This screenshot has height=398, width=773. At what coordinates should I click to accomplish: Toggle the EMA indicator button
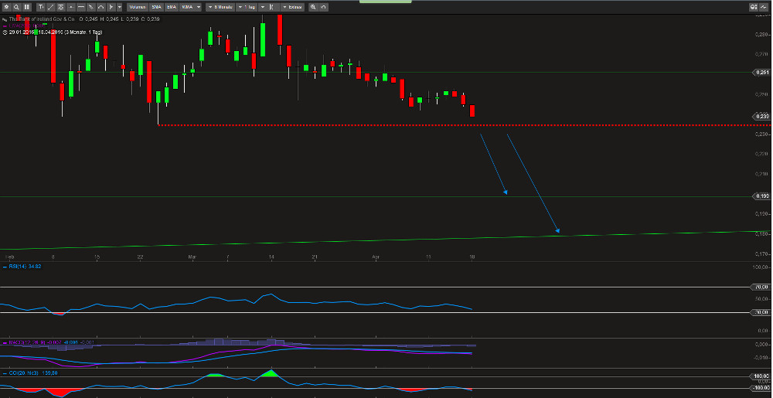[x=171, y=7]
